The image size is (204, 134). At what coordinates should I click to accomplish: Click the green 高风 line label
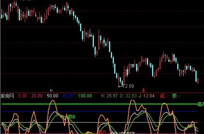[x=201, y=104]
